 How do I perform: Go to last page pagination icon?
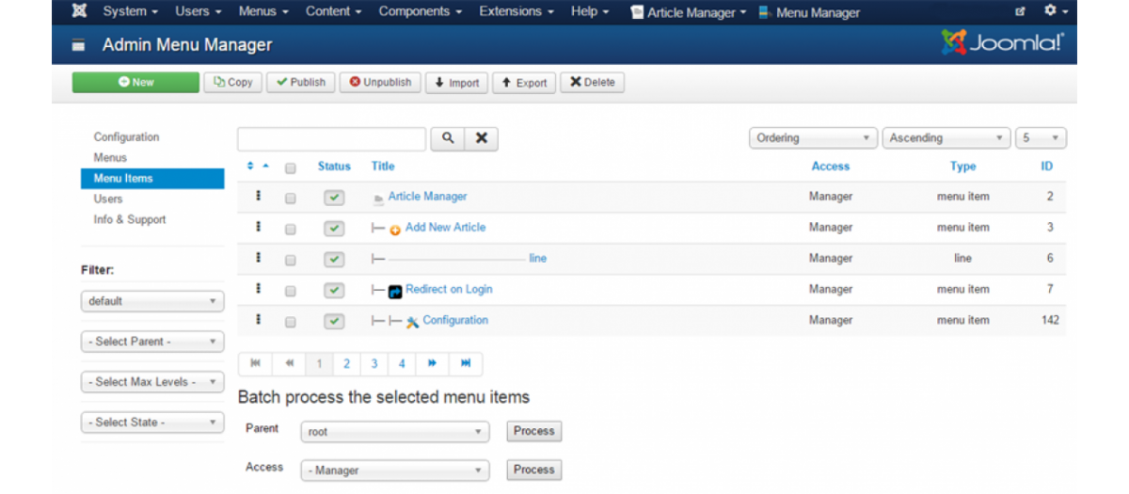[x=466, y=363]
